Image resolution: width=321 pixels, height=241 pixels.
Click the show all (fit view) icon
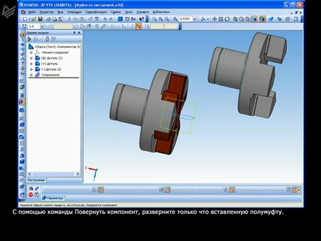[221, 19]
